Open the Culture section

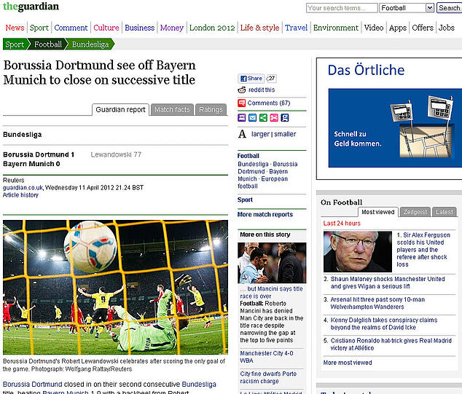[106, 28]
